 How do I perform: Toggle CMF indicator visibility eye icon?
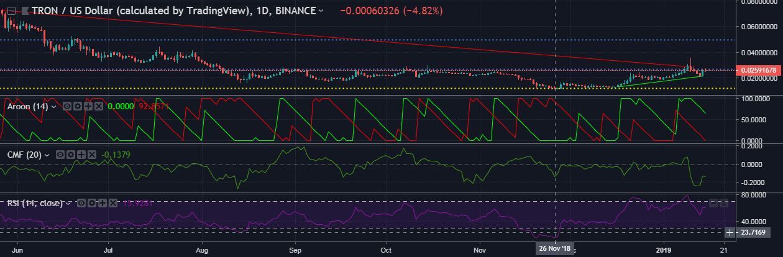click(60, 154)
